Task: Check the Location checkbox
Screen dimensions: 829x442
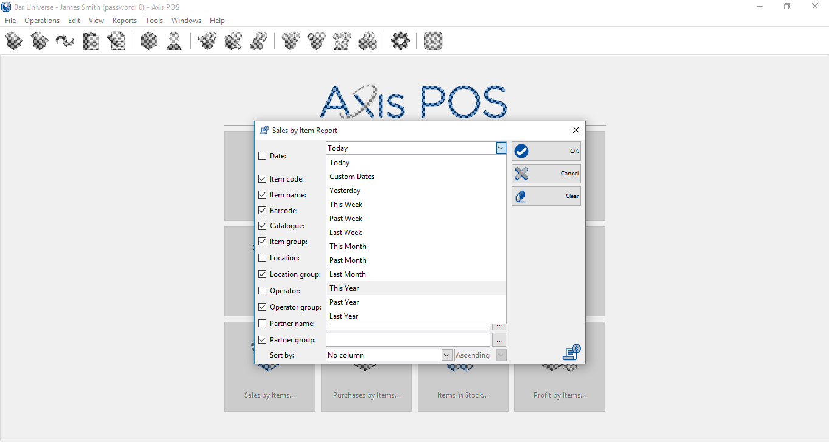Action: (263, 258)
